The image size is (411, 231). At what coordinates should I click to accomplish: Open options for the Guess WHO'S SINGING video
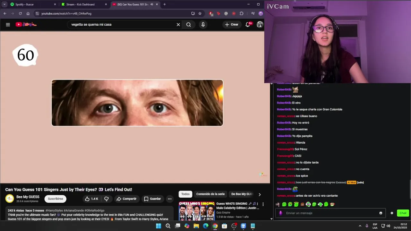click(x=263, y=204)
